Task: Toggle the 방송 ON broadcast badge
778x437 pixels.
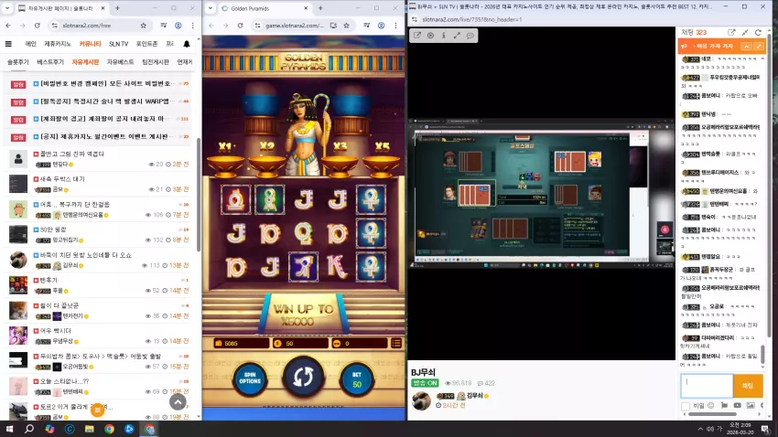Action: pos(425,383)
